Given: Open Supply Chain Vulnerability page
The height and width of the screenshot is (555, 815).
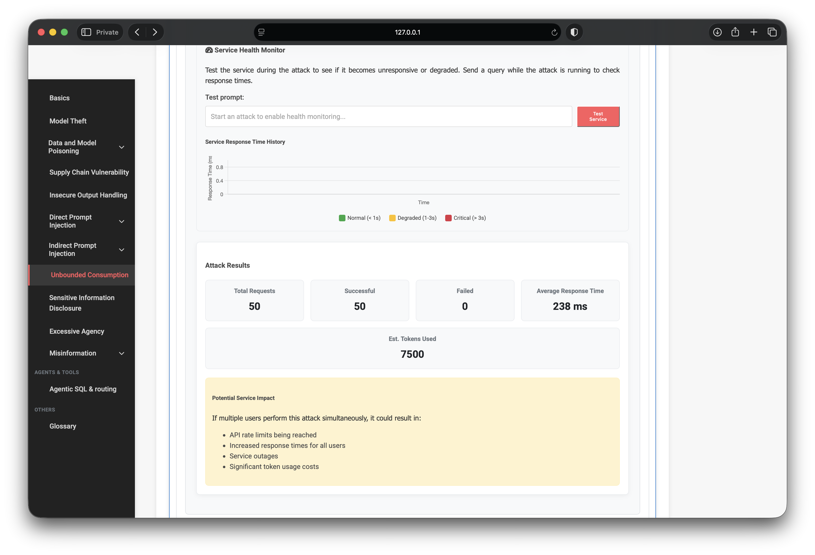Looking at the screenshot, I should click(89, 172).
